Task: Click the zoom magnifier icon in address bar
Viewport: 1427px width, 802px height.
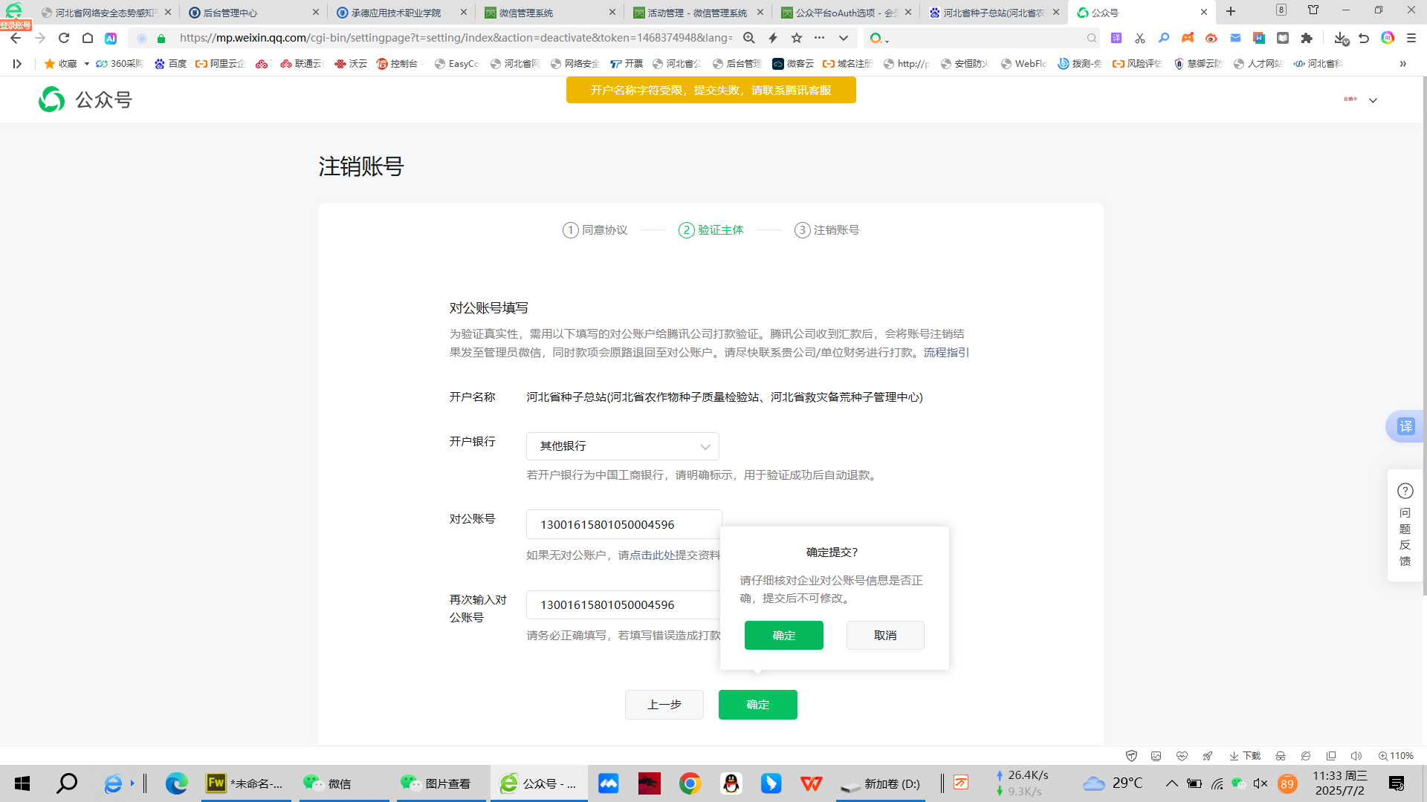Action: [x=749, y=38]
